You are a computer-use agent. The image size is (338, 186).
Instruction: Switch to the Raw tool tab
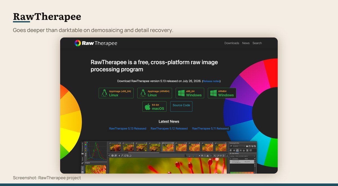coord(247,150)
